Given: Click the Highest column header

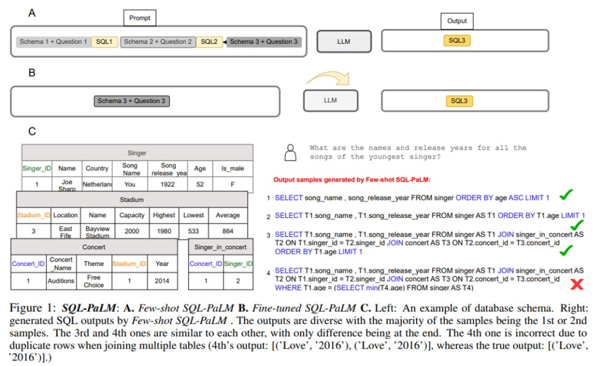Looking at the screenshot, I should (x=164, y=215).
